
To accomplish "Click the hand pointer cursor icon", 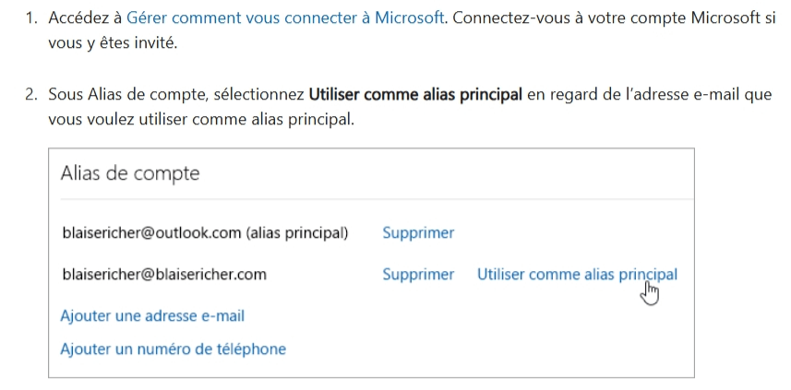I will point(651,292).
